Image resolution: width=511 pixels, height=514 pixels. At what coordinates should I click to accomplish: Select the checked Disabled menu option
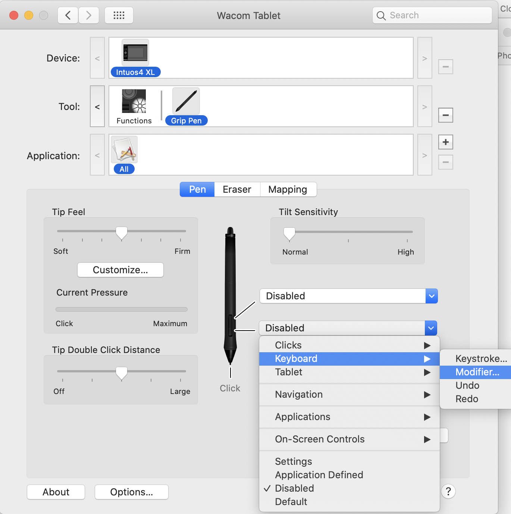point(294,488)
